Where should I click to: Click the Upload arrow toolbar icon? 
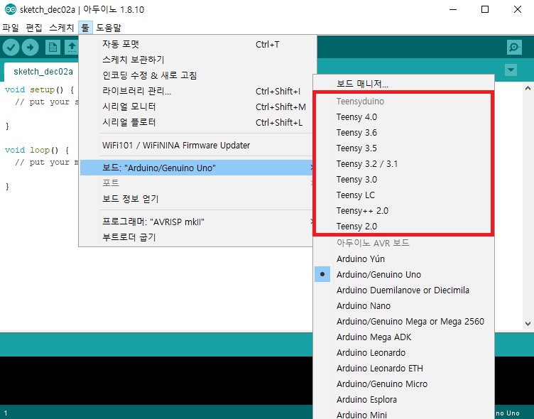coord(30,48)
